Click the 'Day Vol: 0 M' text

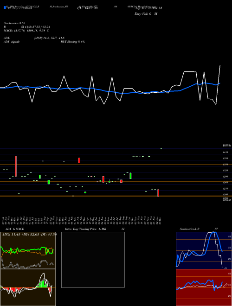click(x=146, y=14)
